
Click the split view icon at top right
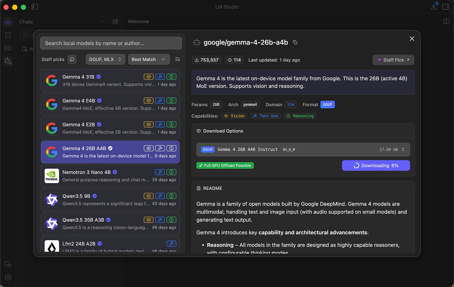coord(446,22)
